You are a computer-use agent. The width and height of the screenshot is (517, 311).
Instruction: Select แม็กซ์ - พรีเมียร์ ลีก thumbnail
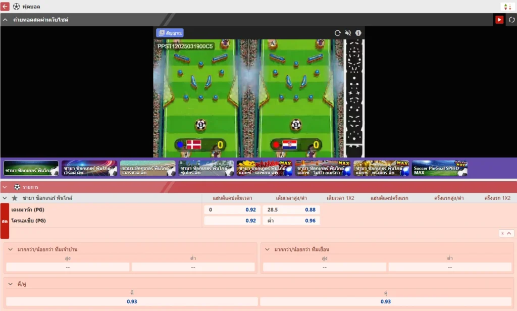(x=381, y=168)
